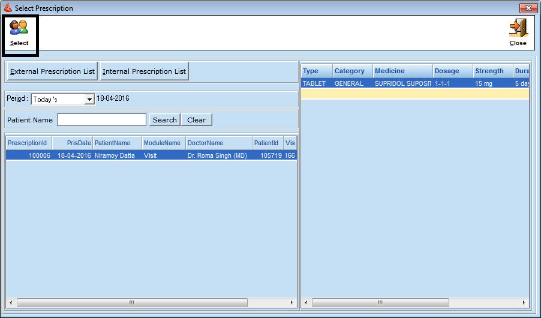541x318 pixels.
Task: Open the External Prescription List
Action: coord(52,71)
